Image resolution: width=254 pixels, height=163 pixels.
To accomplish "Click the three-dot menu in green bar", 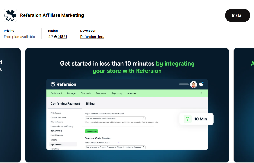I will pyautogui.click(x=201, y=93).
